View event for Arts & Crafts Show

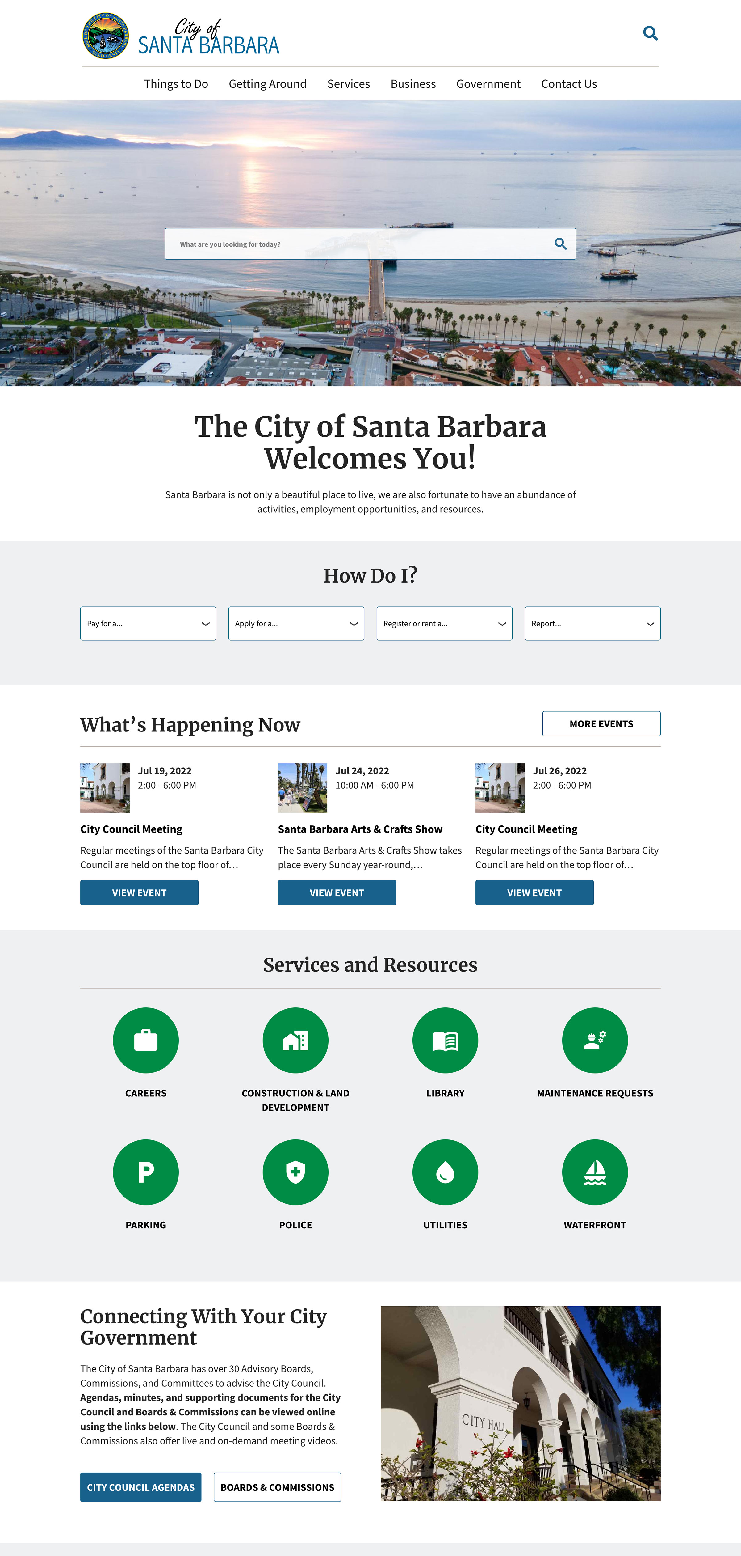337,893
